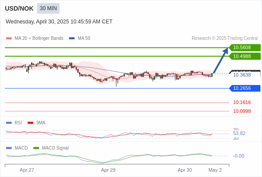This screenshot has height=177, width=262.
Task: Click the 9MA legend label
Action: pyautogui.click(x=41, y=123)
